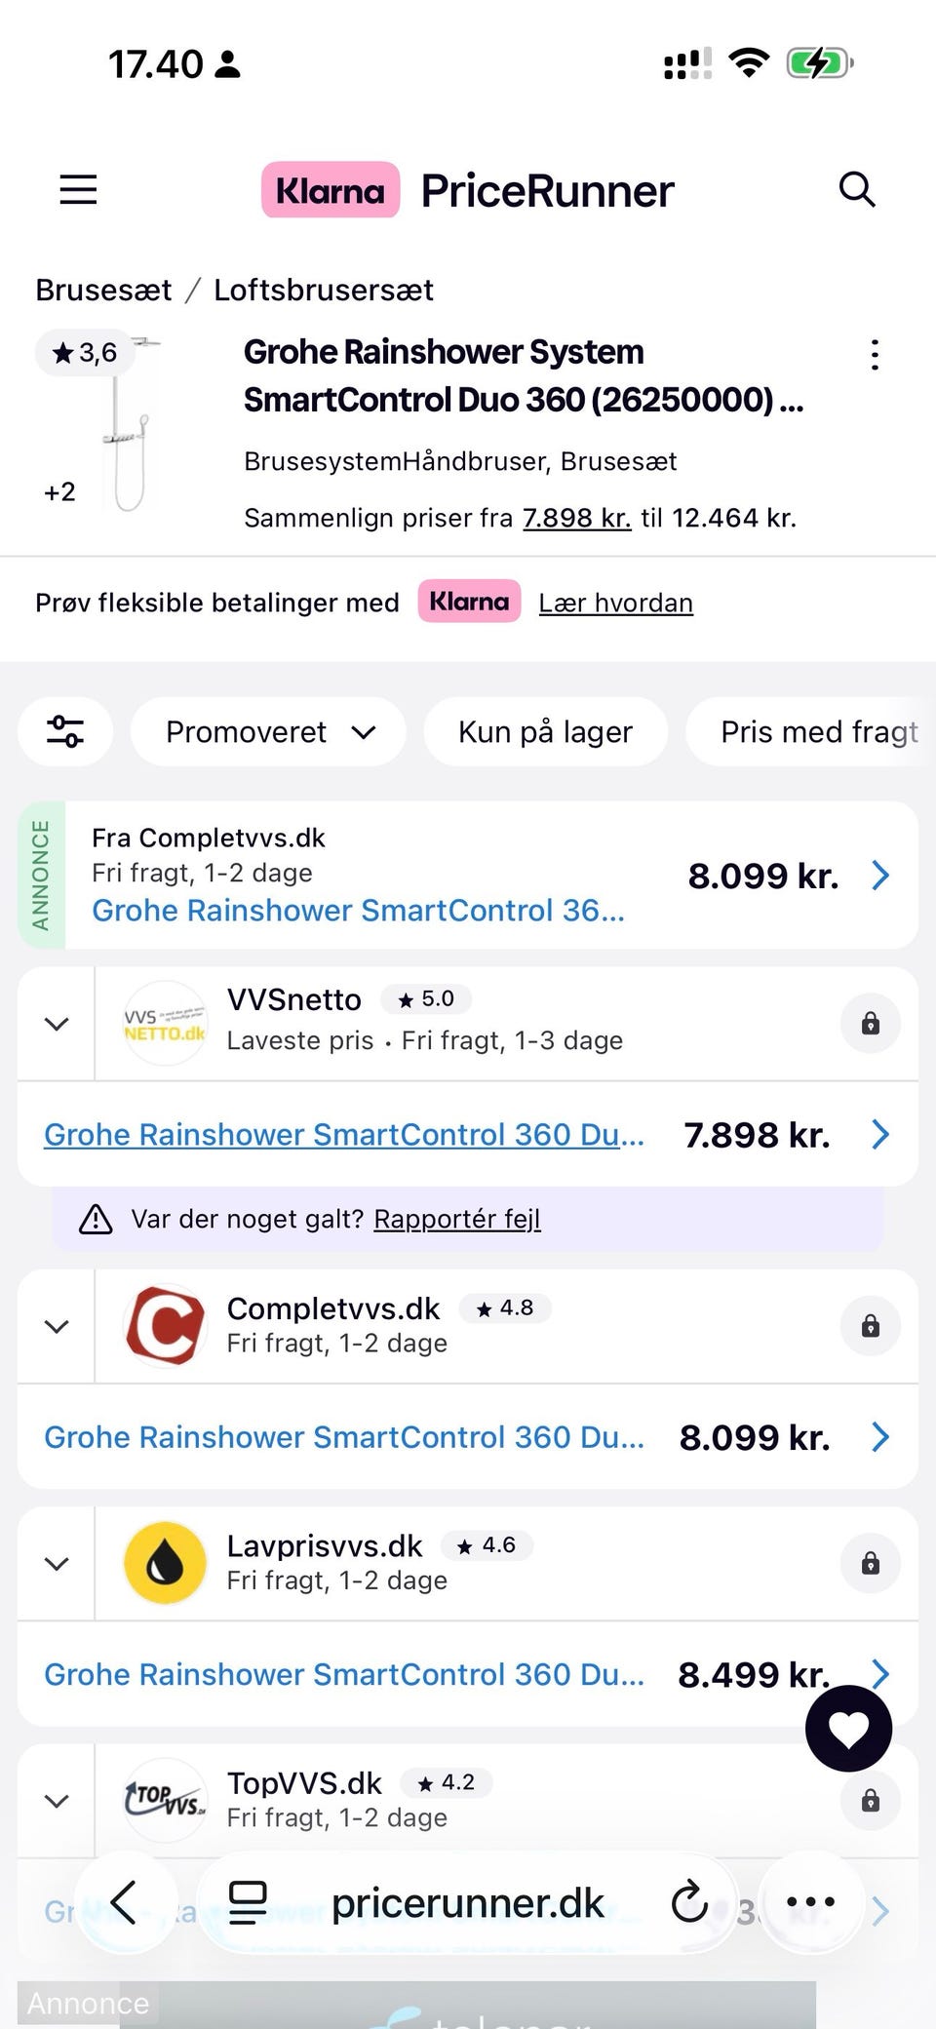Image resolution: width=936 pixels, height=2029 pixels.
Task: Toggle the 'Kun på lager' filter
Action: (x=545, y=731)
